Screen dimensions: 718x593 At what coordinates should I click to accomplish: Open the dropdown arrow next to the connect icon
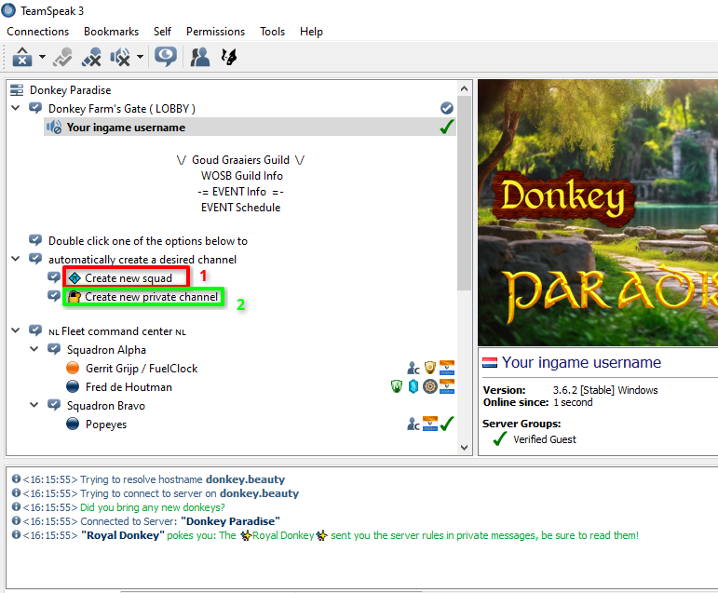pyautogui.click(x=42, y=57)
